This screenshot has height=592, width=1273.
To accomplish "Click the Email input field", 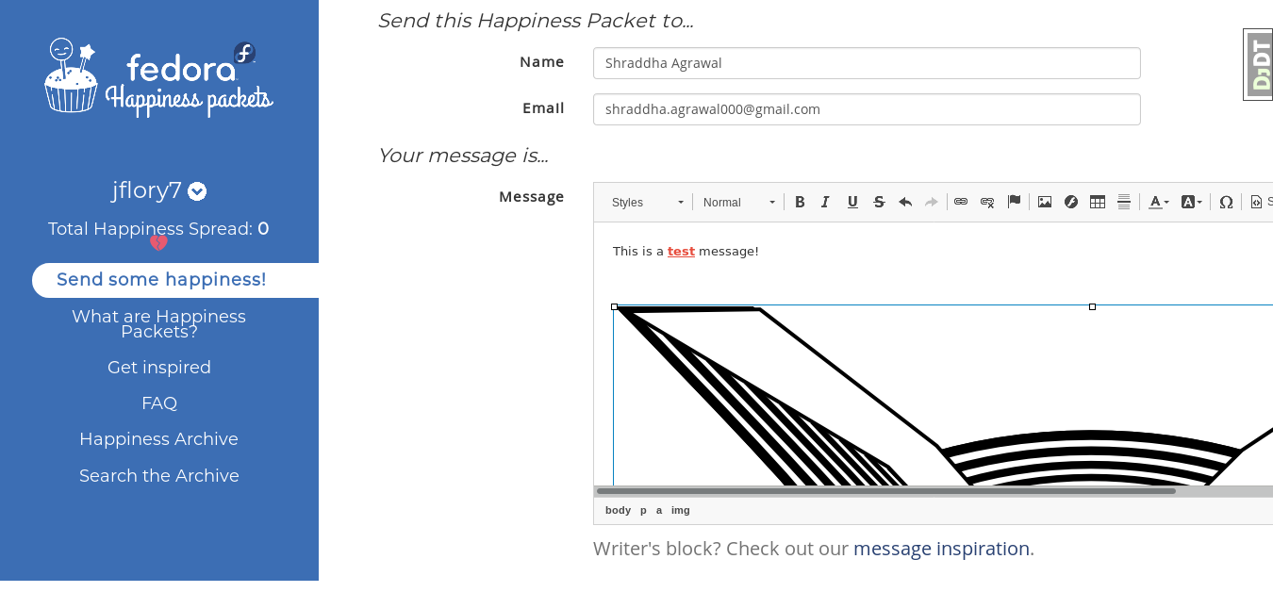I will (x=867, y=109).
